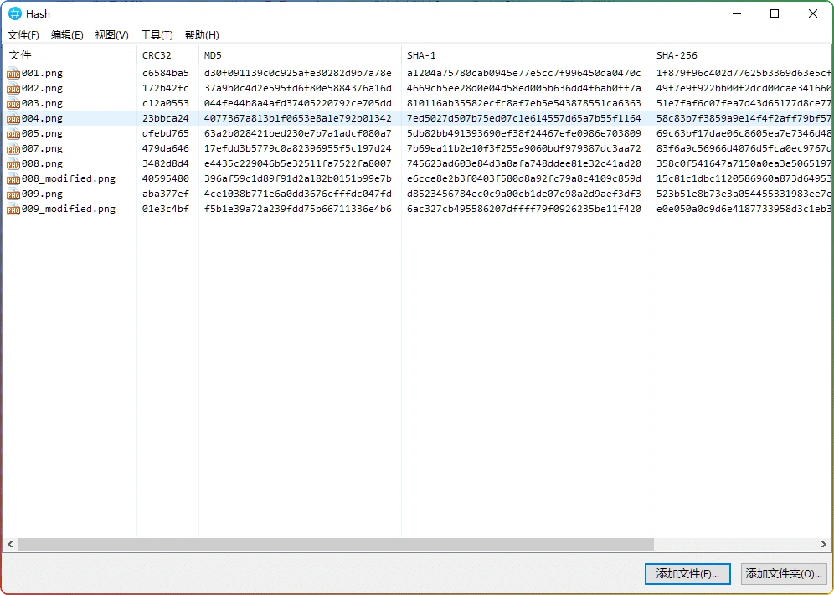834x595 pixels.
Task: Open the 视图(V) menu
Action: (x=111, y=35)
